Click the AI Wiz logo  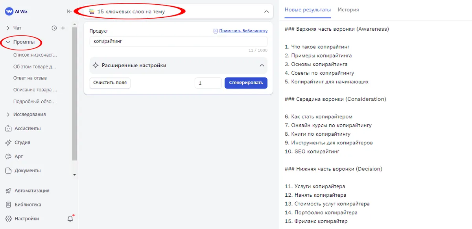click(17, 11)
